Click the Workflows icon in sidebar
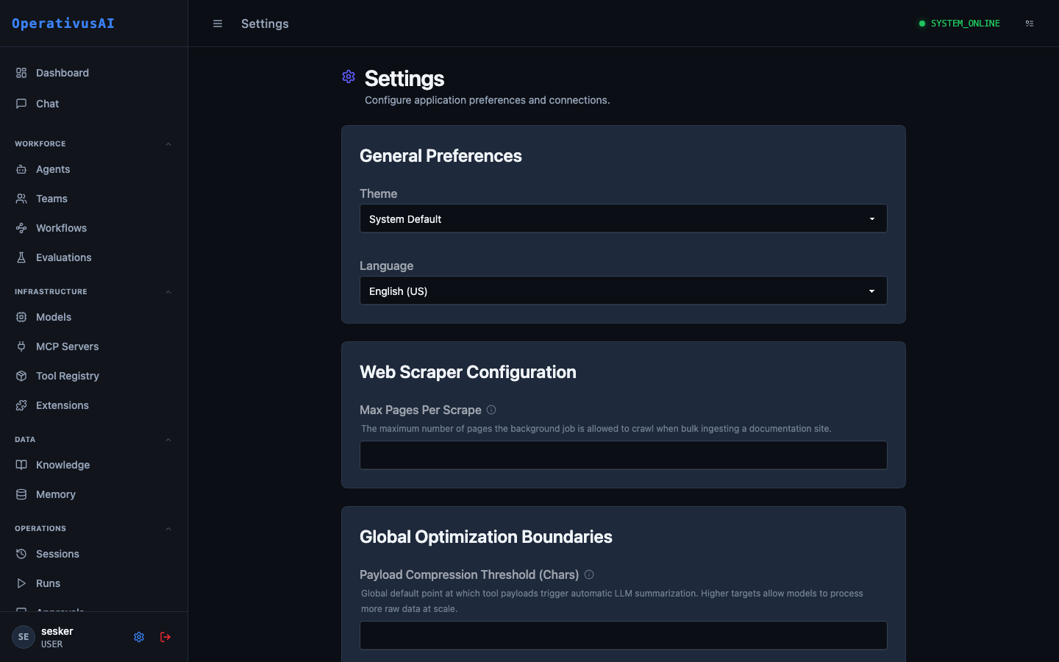Screen dimensions: 1059x662 click(x=21, y=228)
